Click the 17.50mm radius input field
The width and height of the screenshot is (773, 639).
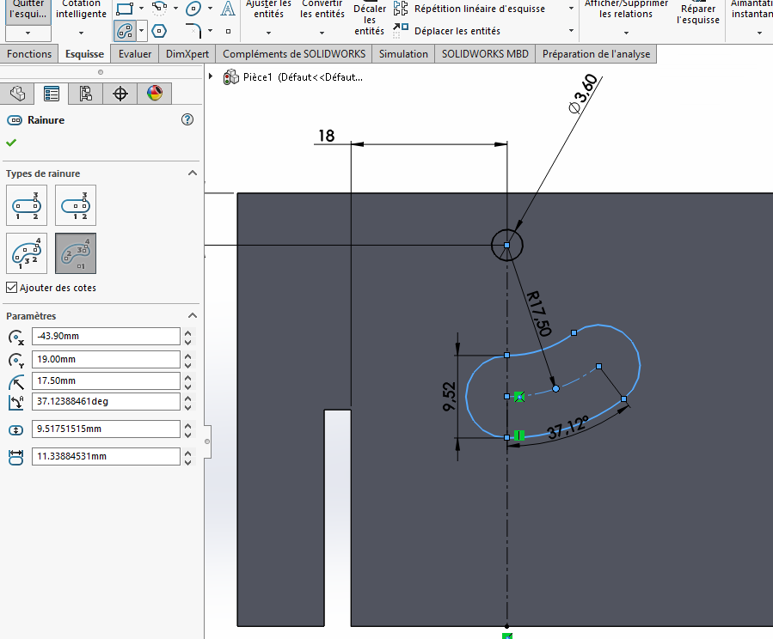pos(106,380)
